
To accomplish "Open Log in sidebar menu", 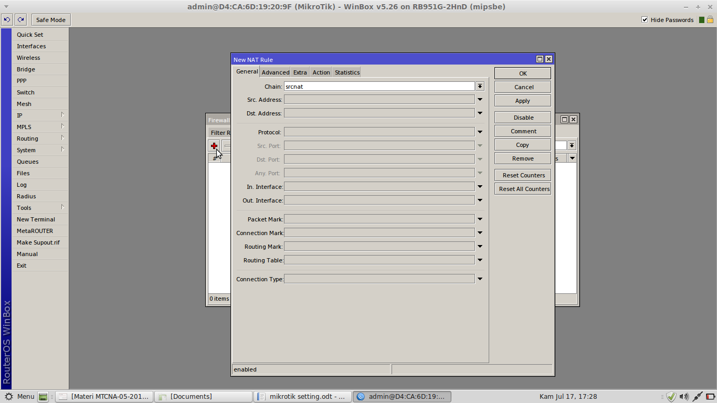I will coord(40,185).
